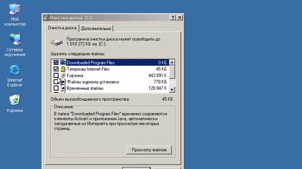Click the Объем высвобождаемого пространства label

[90, 99]
